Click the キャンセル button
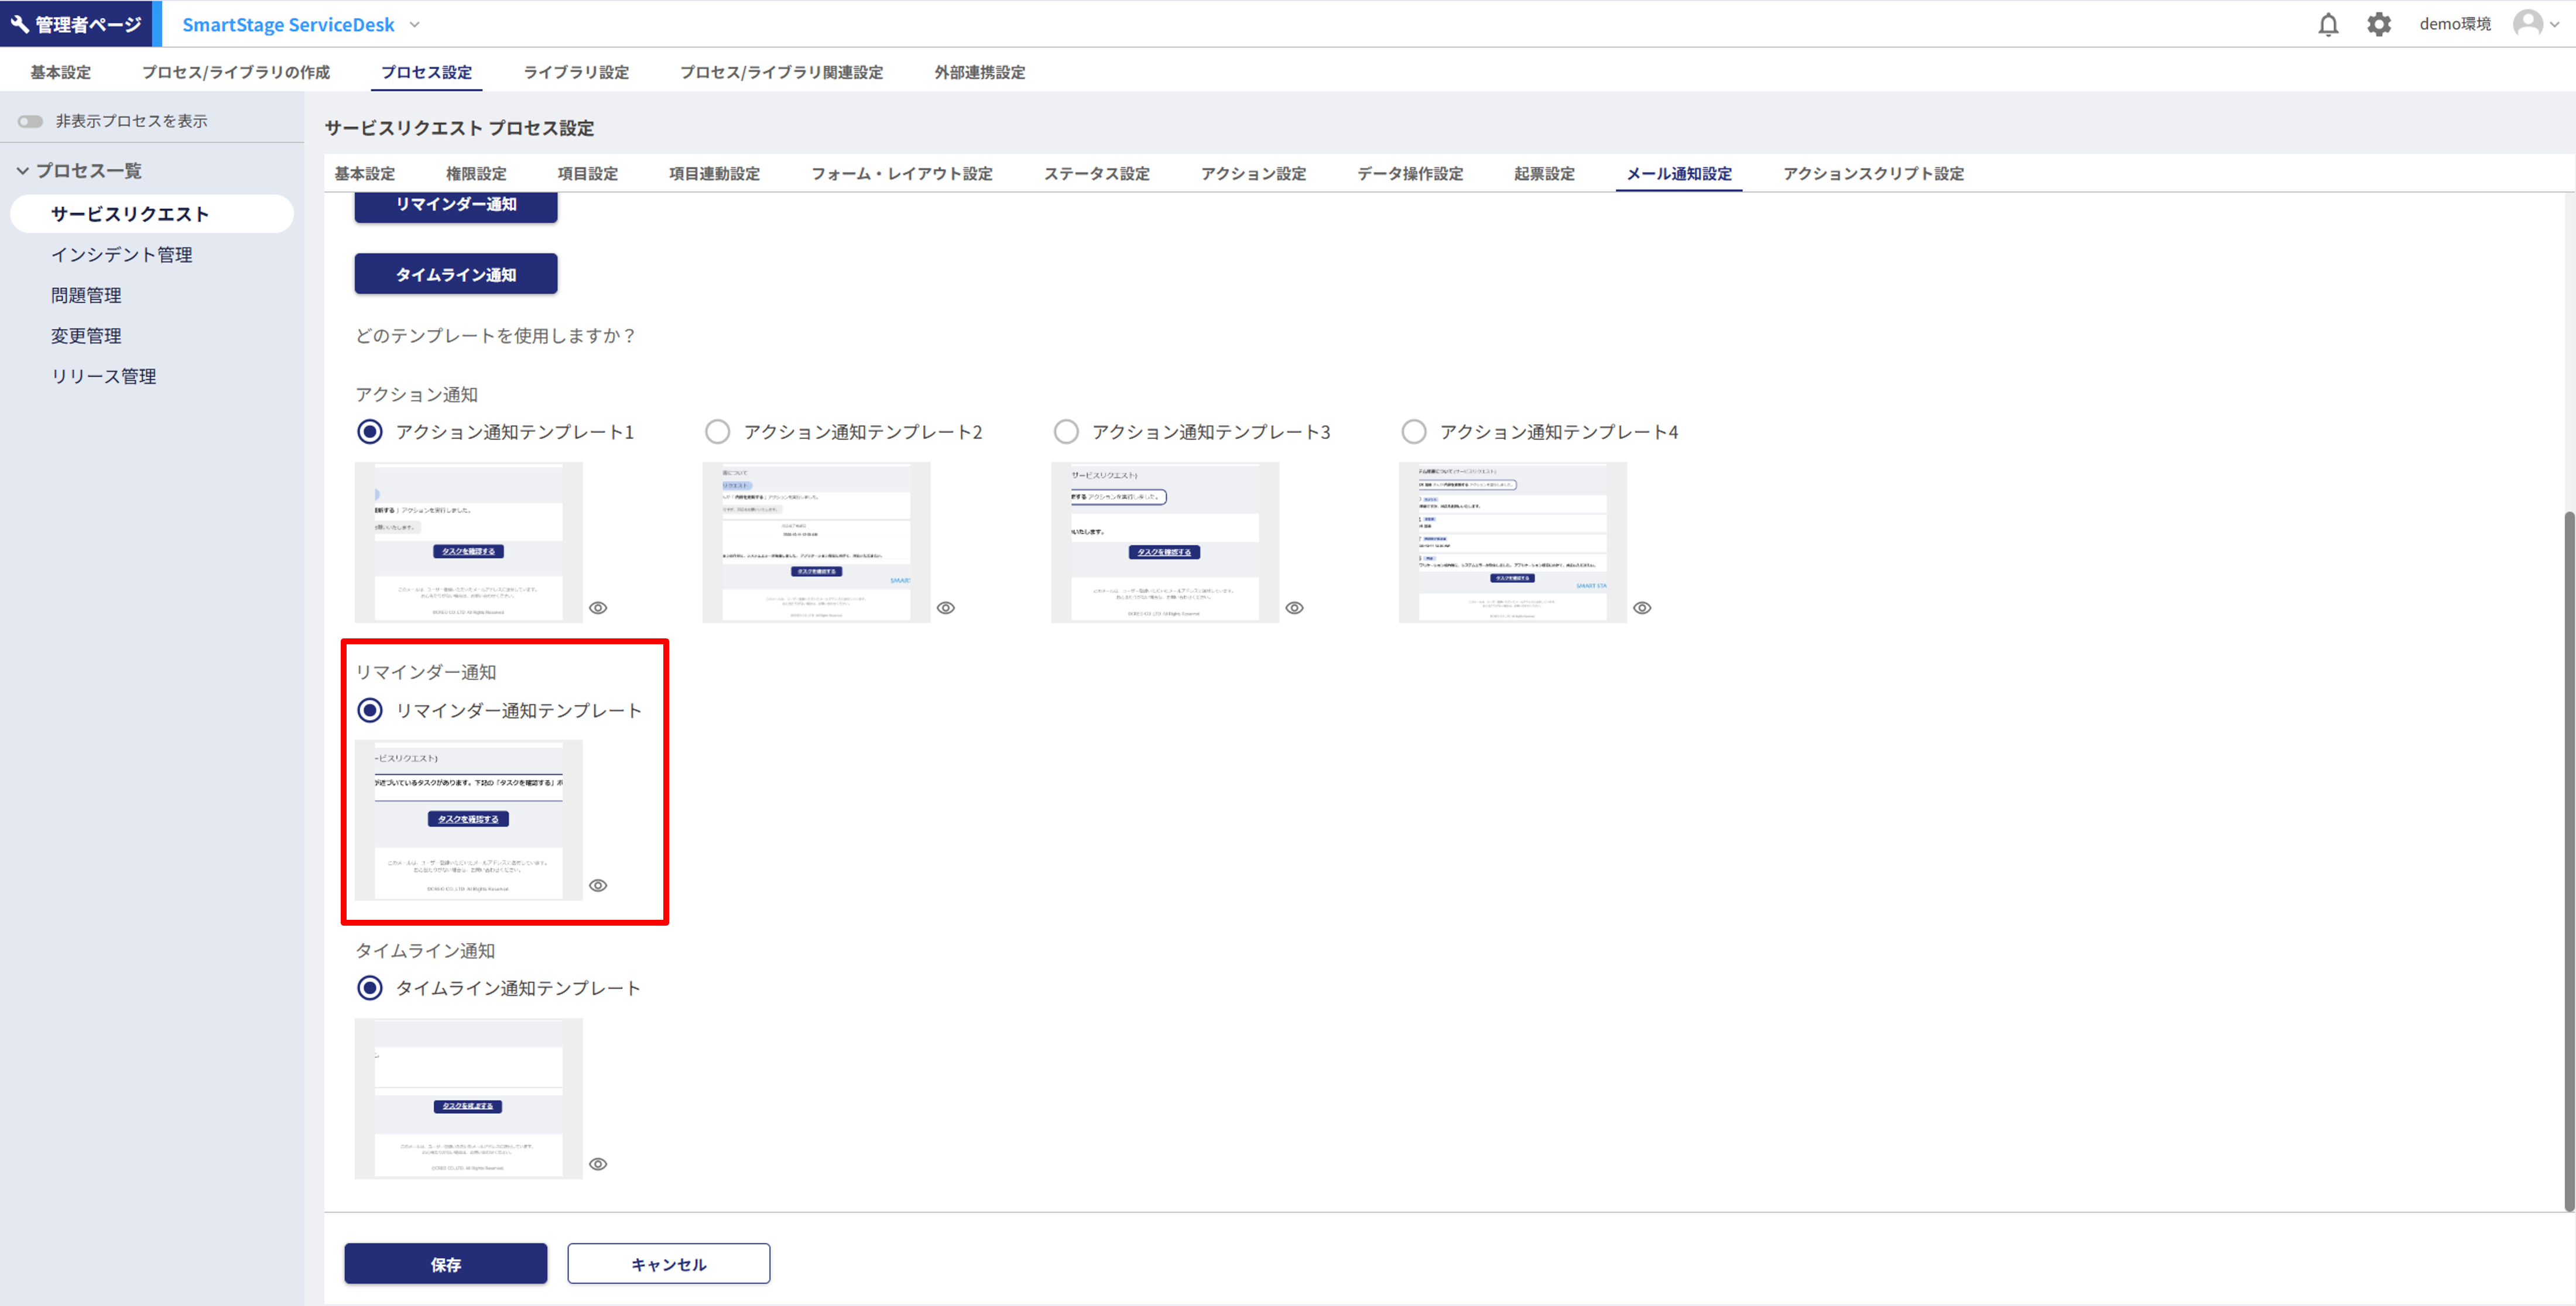The width and height of the screenshot is (2576, 1306). (x=668, y=1264)
